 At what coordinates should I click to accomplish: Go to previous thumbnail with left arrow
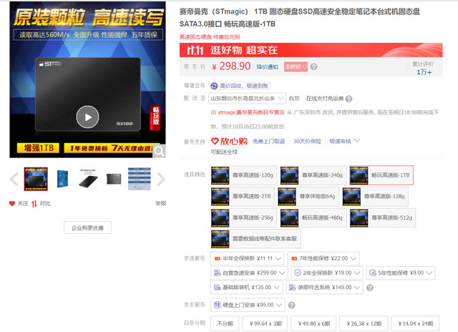pyautogui.click(x=14, y=179)
